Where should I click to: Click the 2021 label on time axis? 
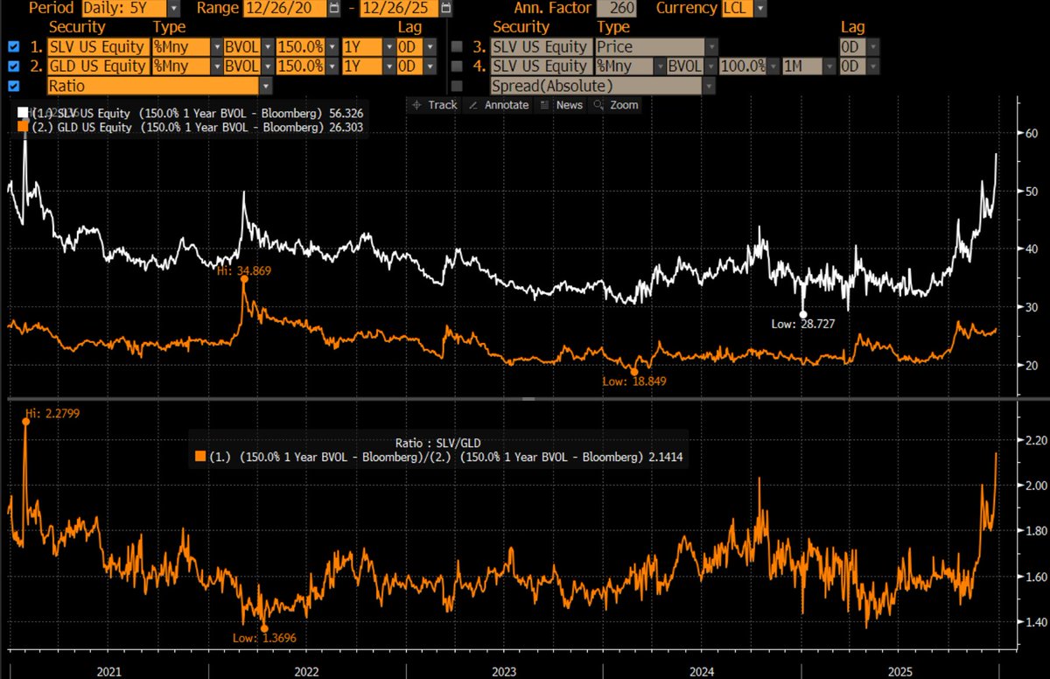click(110, 671)
